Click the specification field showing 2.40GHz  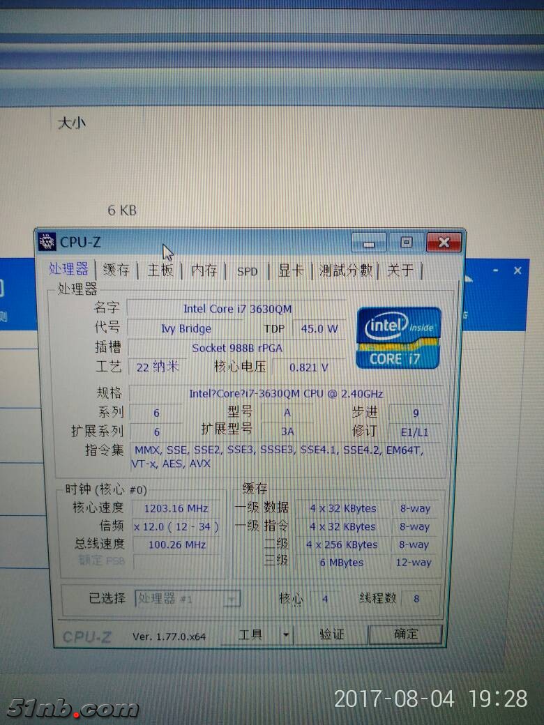(286, 393)
